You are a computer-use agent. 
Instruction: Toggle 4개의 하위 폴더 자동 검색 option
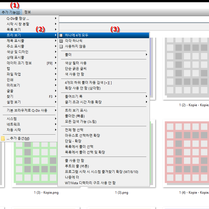pos(104,82)
